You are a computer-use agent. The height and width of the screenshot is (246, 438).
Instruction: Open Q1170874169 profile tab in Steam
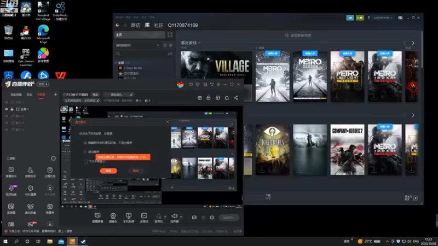click(x=183, y=25)
